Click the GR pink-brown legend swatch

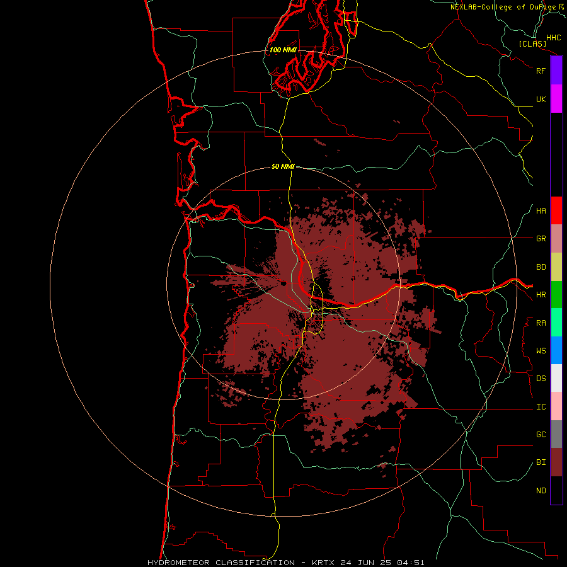point(556,239)
